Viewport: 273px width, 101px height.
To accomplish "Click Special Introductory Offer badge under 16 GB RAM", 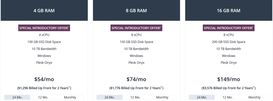I will [x=229, y=28].
